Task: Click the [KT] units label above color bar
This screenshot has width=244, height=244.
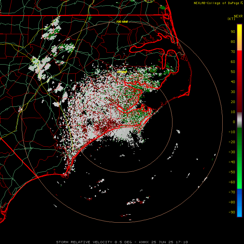Action: click(x=231, y=19)
